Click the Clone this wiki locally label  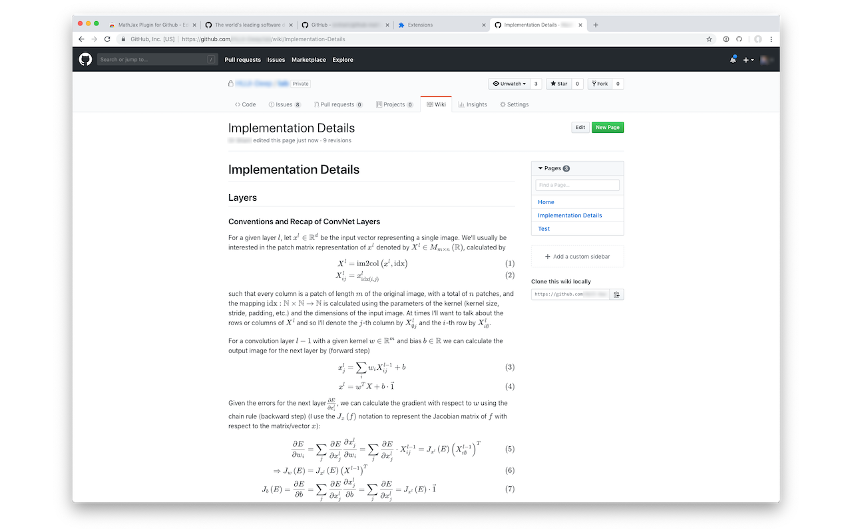(x=561, y=281)
